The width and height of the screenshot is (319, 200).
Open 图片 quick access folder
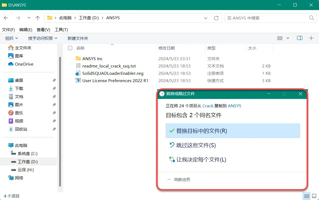15,105
